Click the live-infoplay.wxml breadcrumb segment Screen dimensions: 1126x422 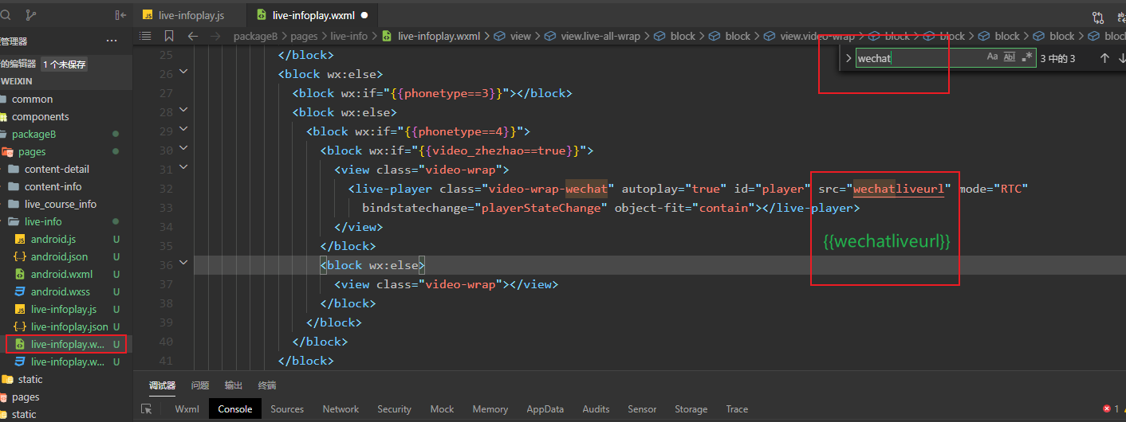point(439,36)
